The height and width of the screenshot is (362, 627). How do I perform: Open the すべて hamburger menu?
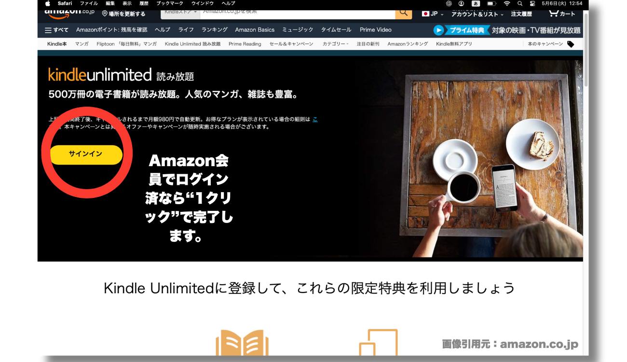[x=56, y=30]
